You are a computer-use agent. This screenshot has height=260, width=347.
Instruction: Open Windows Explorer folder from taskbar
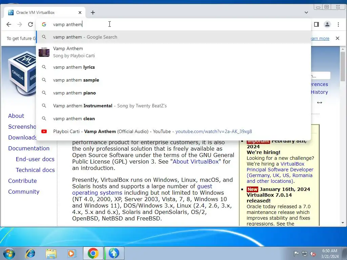[52, 253]
